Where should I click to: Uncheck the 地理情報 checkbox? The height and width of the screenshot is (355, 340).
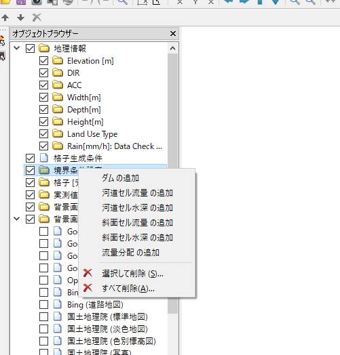click(x=30, y=49)
